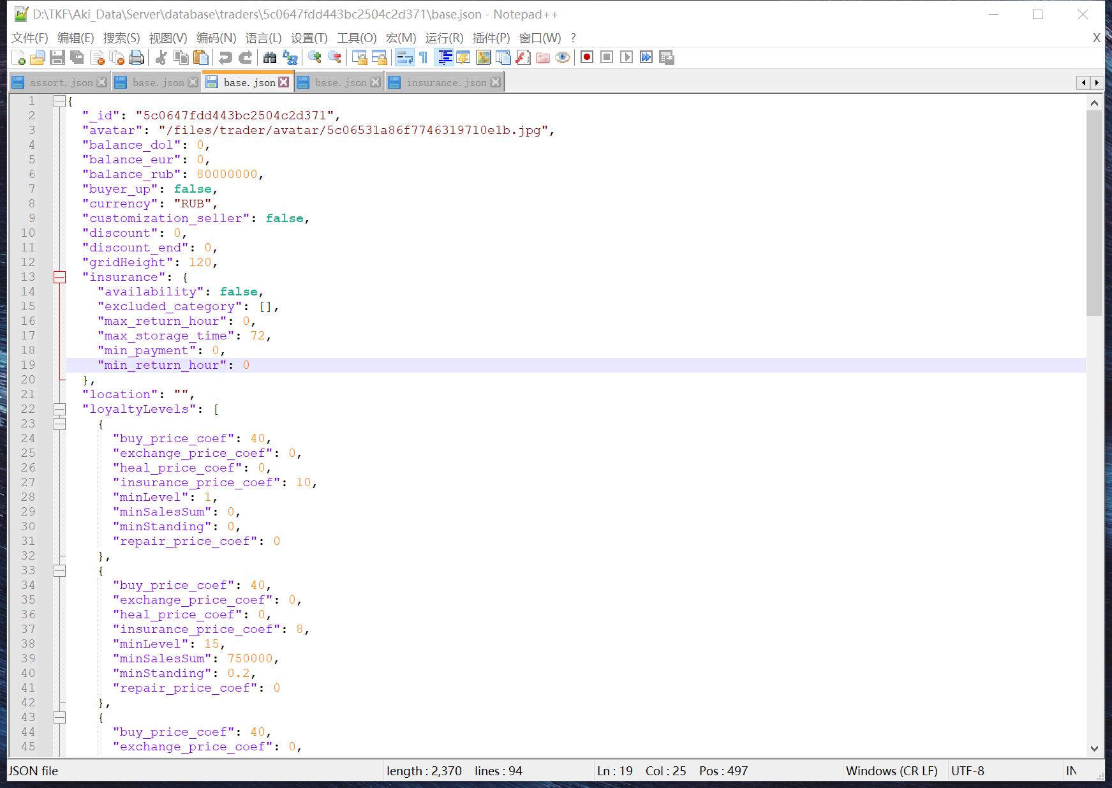Close the insurance.json tab

496,82
